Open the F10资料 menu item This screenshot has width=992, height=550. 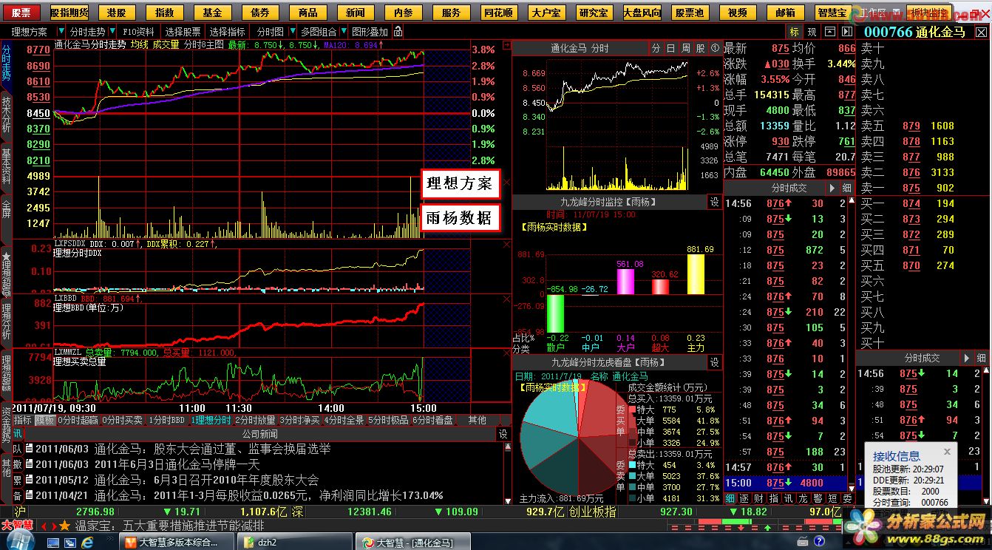pyautogui.click(x=138, y=32)
